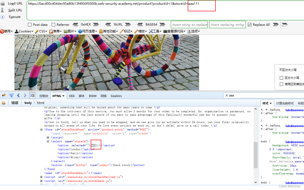The height and width of the screenshot is (190, 304).
Task: Click the Load URL icon in HackBar
Action: [x=2, y=3]
